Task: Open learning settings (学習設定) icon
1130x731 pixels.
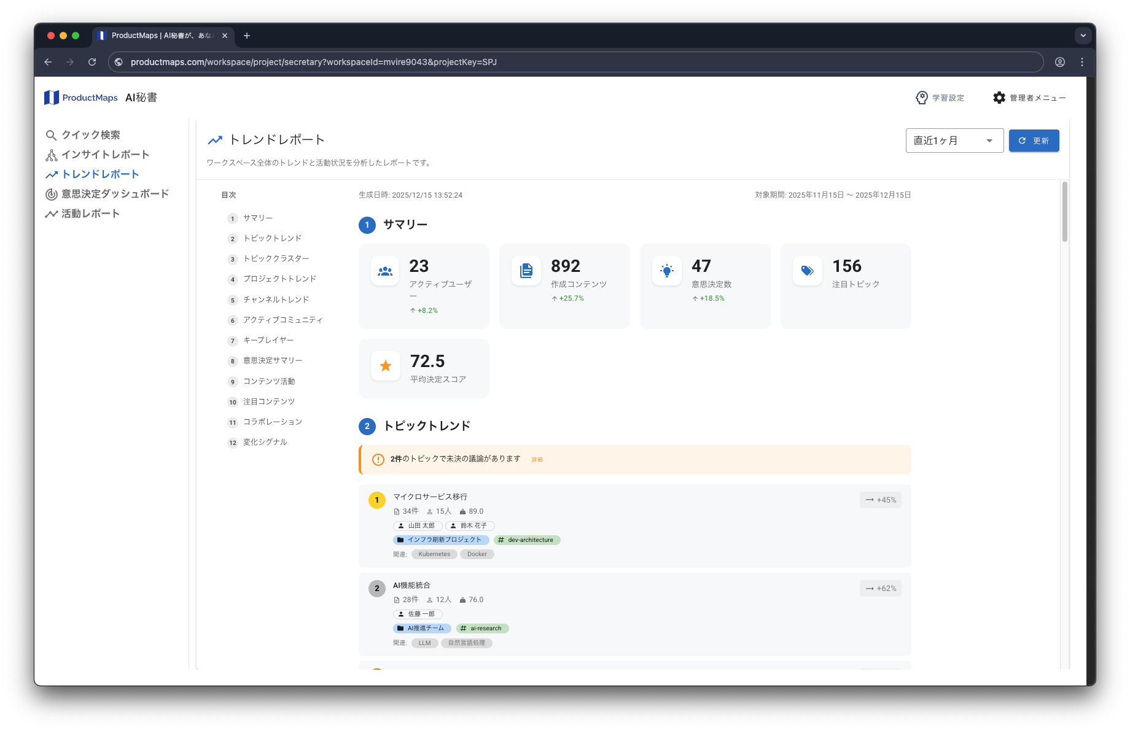Action: (921, 98)
